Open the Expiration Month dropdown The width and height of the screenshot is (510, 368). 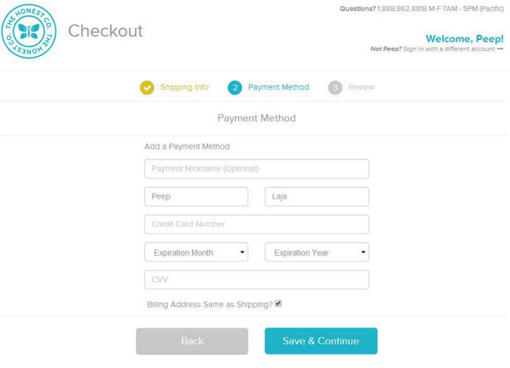(196, 253)
